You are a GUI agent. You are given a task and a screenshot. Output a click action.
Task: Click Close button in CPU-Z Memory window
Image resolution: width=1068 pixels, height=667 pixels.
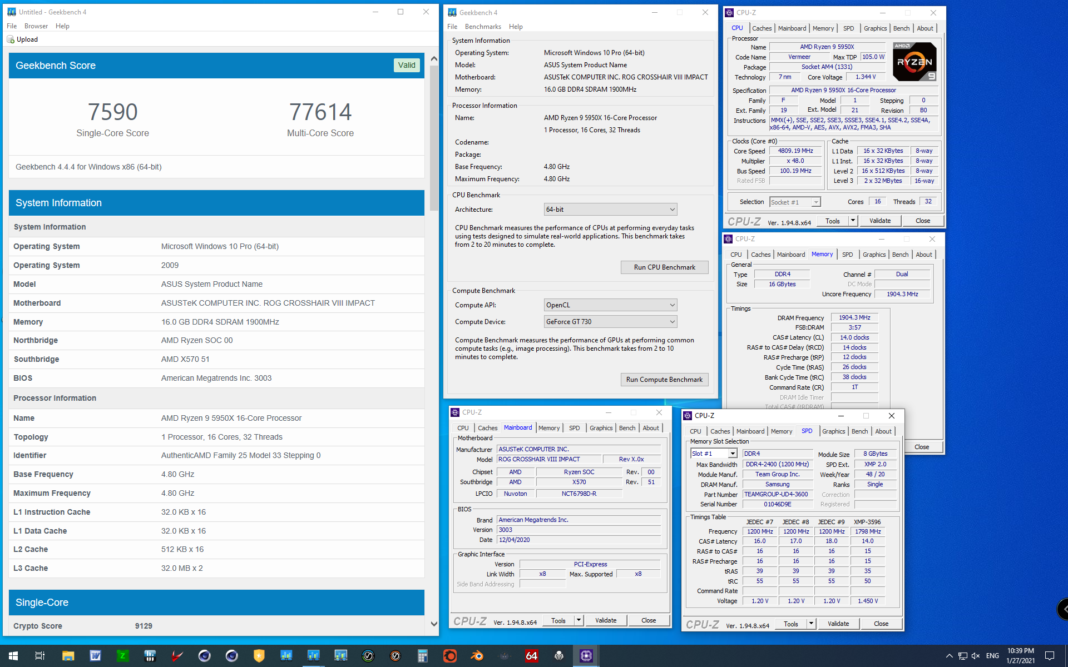921,447
